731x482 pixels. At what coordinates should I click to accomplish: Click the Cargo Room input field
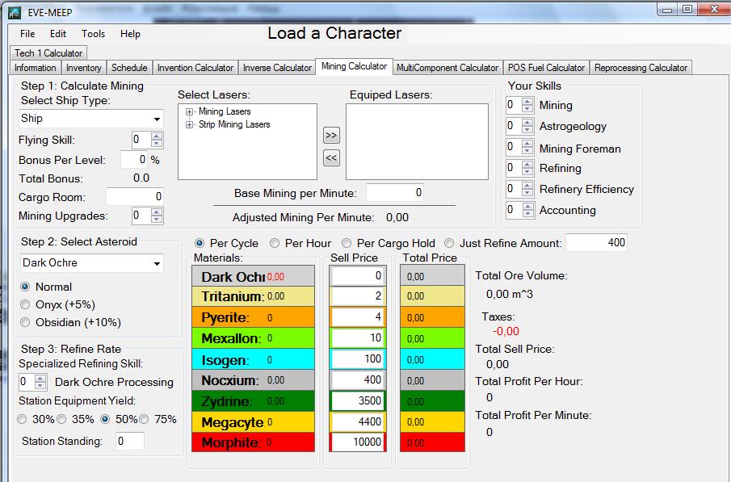click(x=135, y=197)
